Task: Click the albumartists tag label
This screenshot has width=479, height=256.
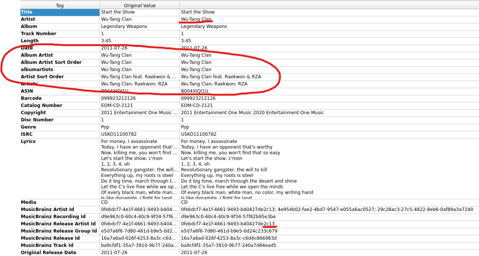Action: pyautogui.click(x=37, y=69)
